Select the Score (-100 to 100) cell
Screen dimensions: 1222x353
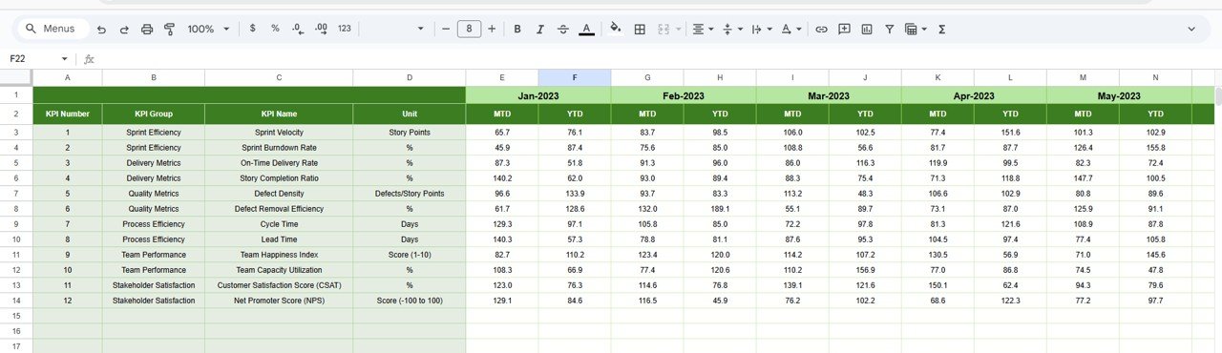tap(410, 301)
